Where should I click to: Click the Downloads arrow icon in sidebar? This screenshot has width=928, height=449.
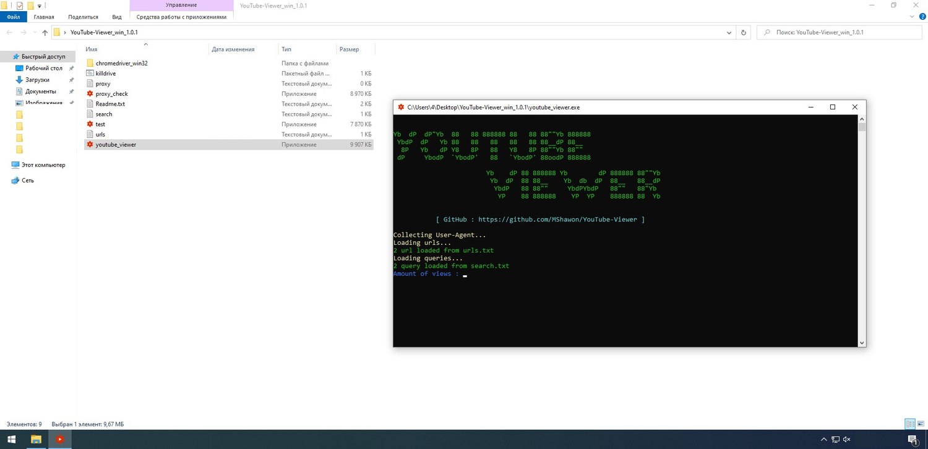(x=20, y=80)
